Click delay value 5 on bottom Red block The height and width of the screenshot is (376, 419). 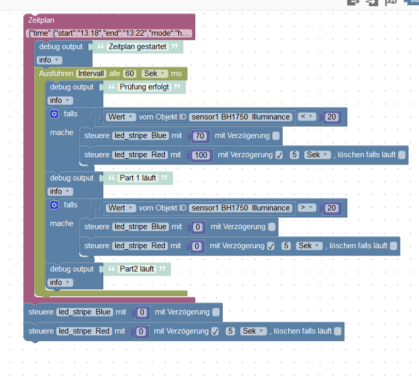click(230, 331)
